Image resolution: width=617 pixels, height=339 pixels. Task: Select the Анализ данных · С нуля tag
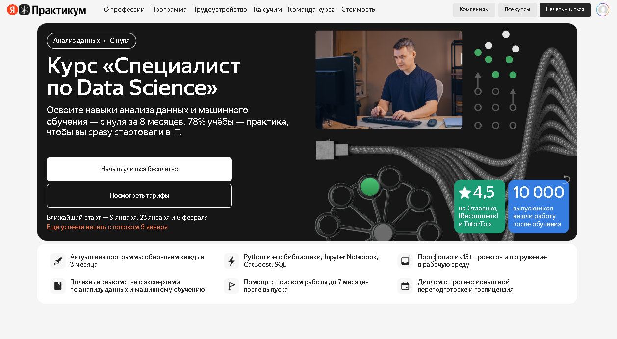(x=91, y=41)
